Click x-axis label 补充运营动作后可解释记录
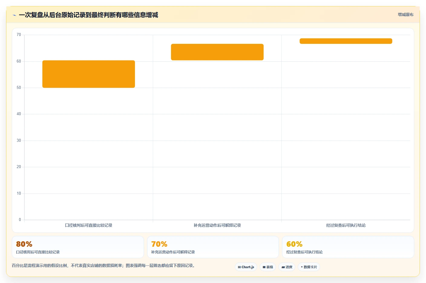This screenshot has height=283, width=426. [217, 225]
